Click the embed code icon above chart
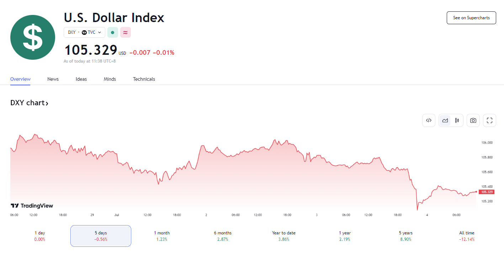 point(429,120)
